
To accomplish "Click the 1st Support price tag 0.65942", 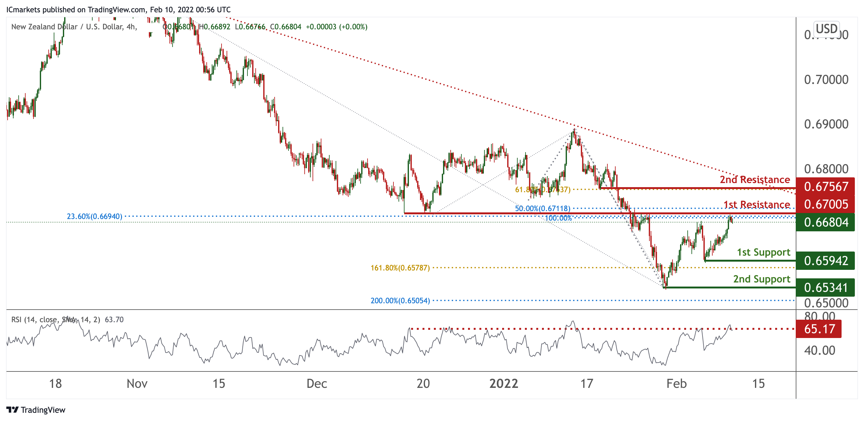I will tap(825, 261).
